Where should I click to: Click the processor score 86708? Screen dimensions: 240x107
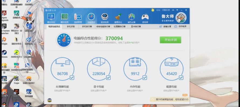tap(63, 74)
